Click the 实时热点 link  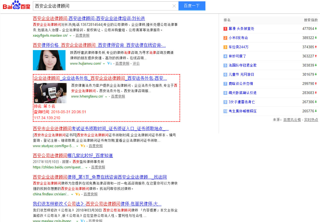point(311,120)
